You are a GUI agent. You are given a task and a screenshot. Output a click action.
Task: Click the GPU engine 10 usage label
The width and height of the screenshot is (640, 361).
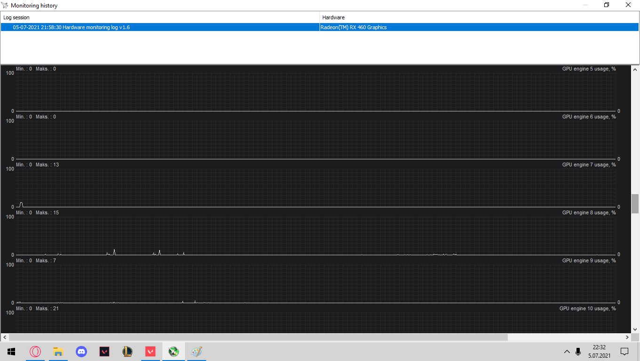587,309
